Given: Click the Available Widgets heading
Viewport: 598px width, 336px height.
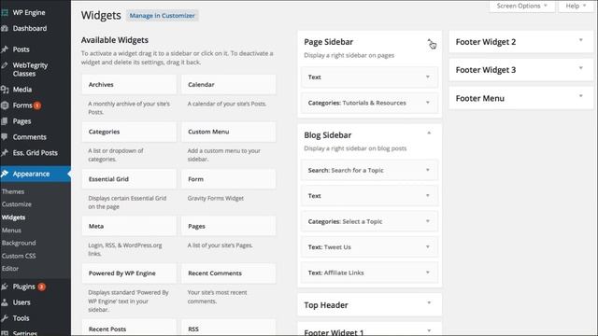Looking at the screenshot, I should [x=115, y=40].
